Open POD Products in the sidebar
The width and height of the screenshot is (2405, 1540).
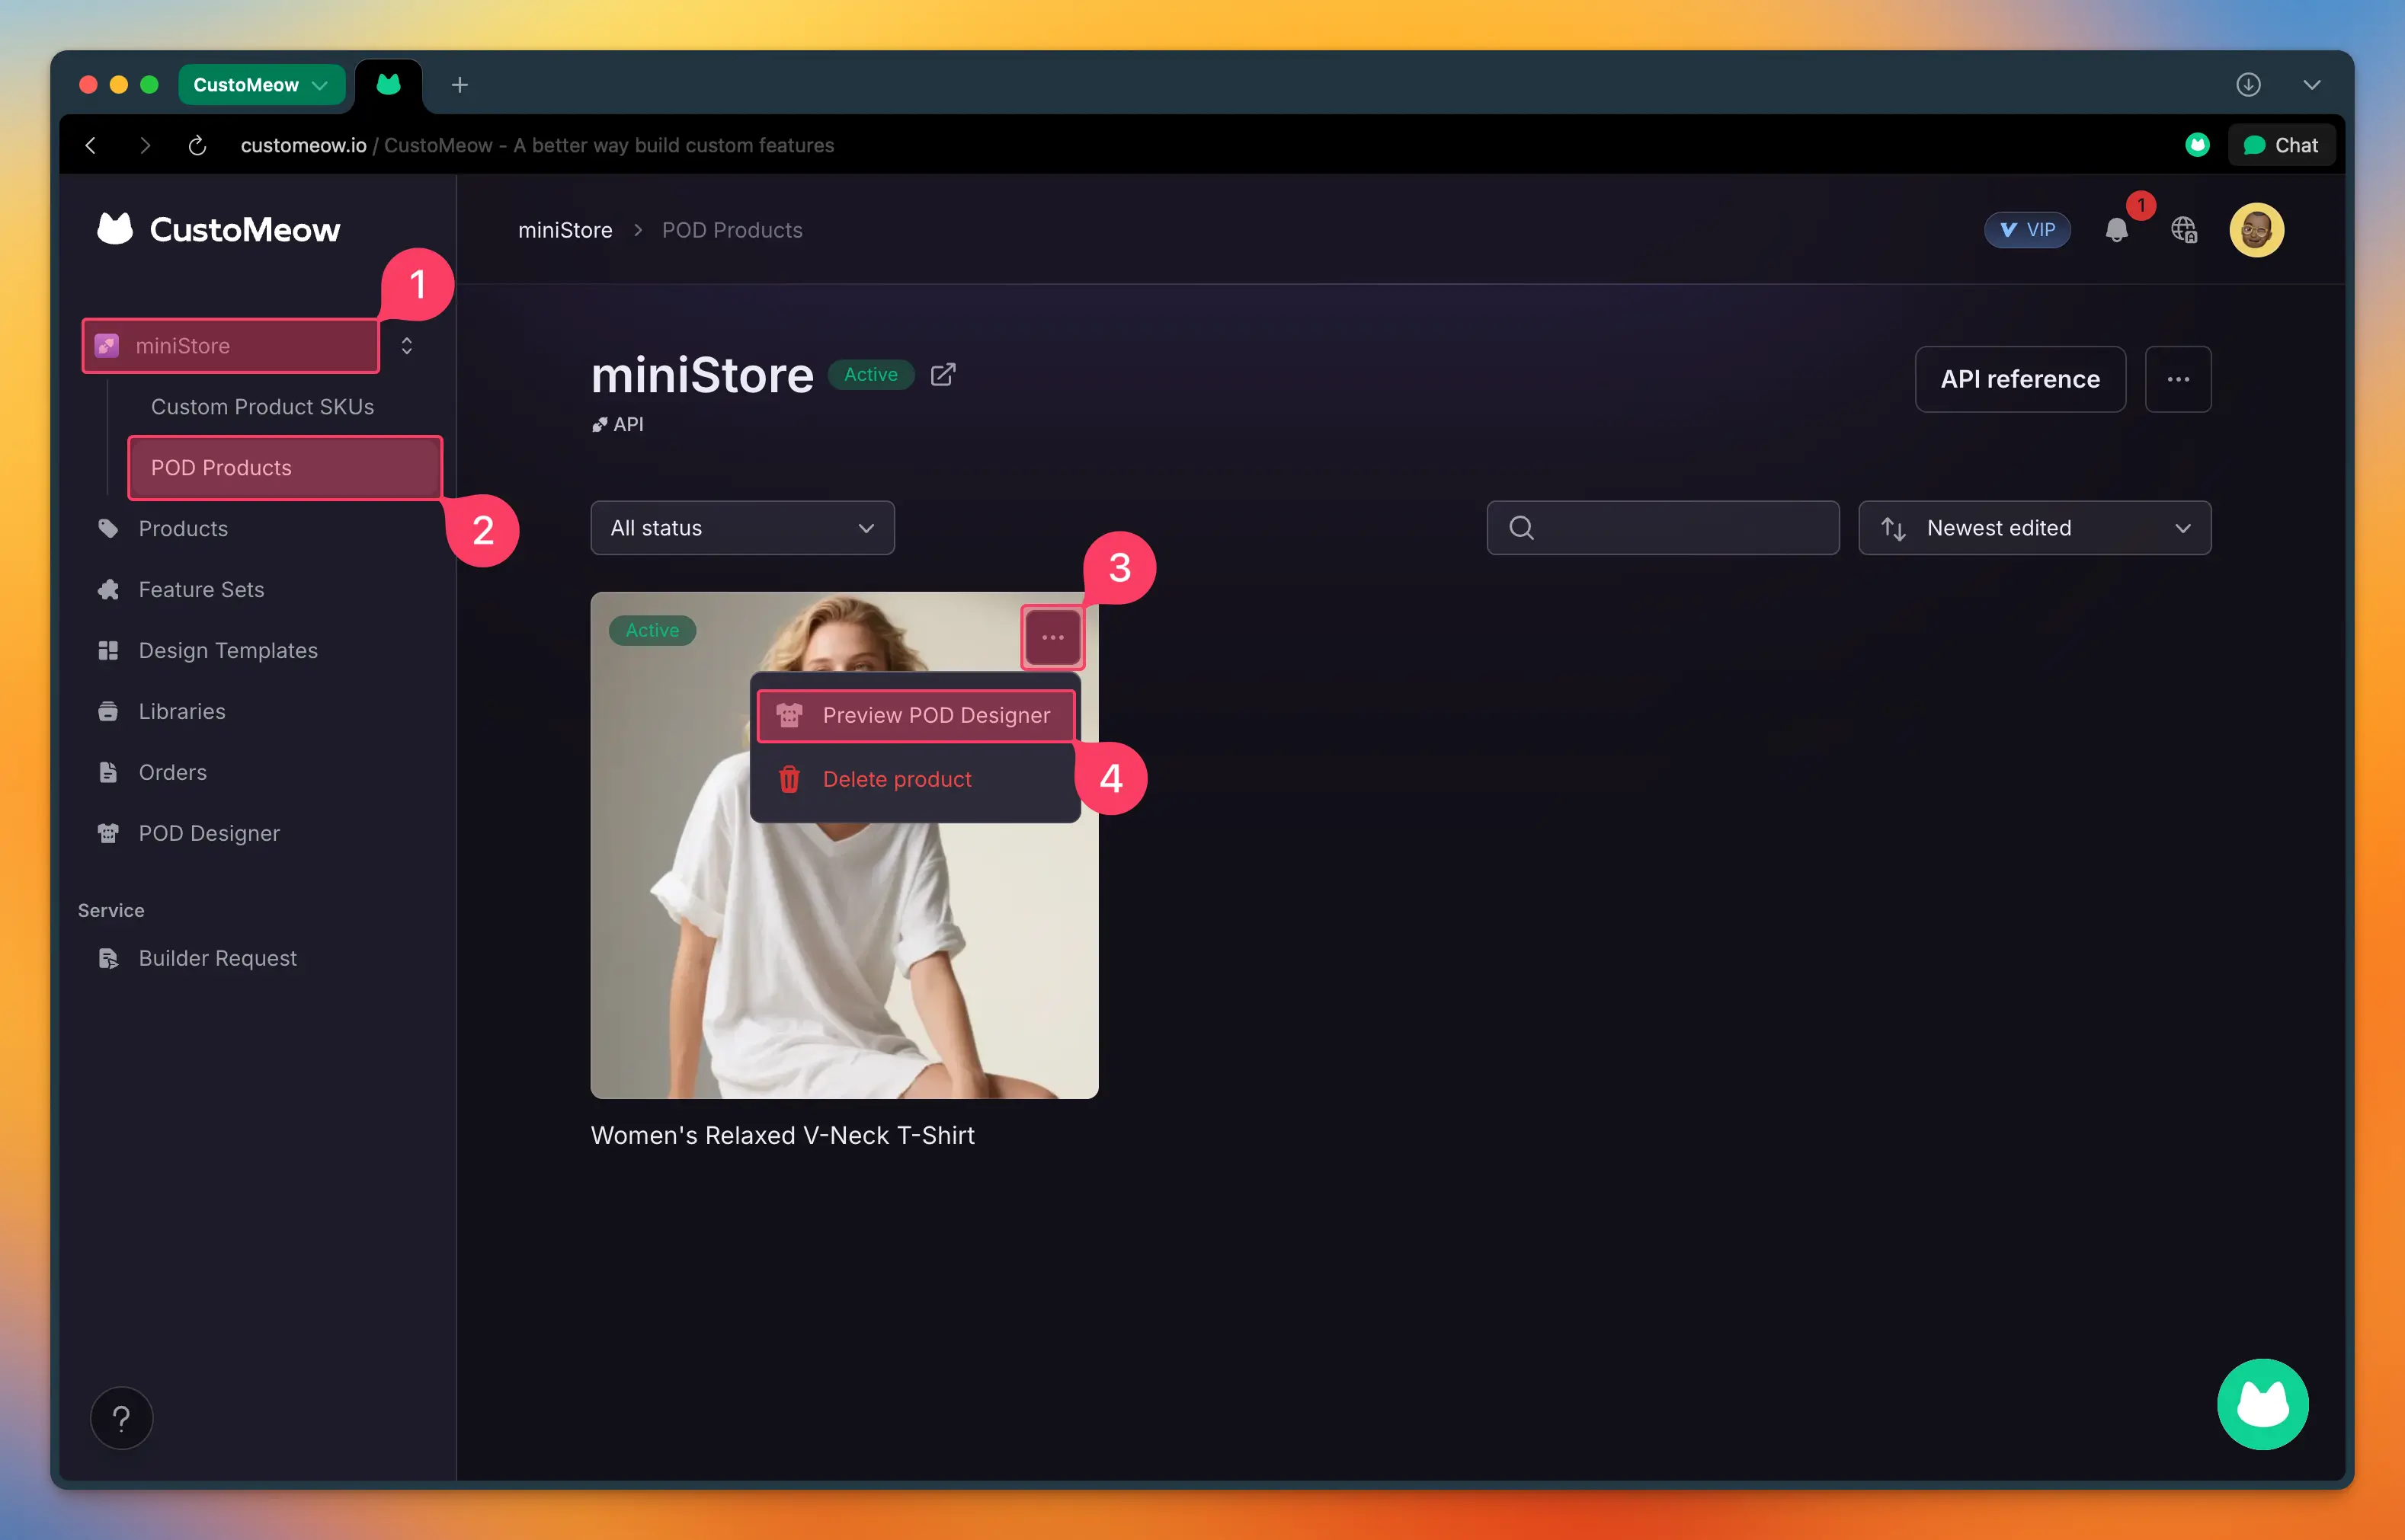[x=285, y=468]
